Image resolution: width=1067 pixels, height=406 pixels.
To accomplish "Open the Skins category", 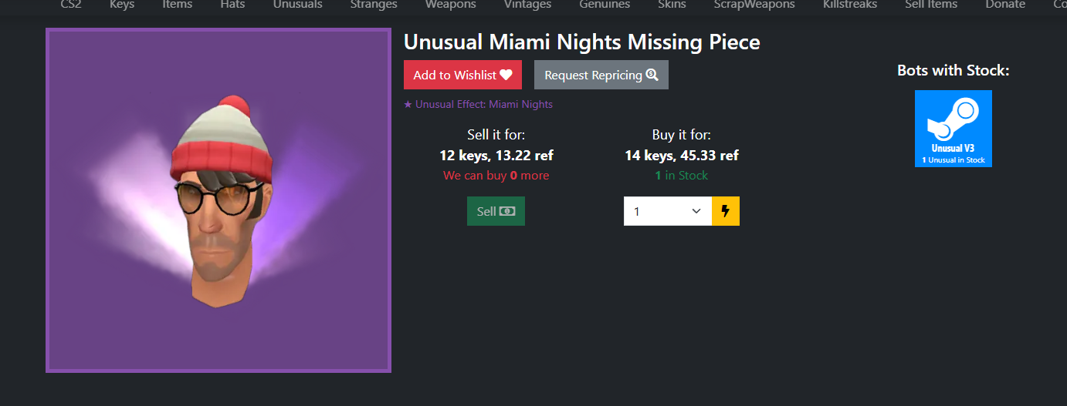I will (x=672, y=5).
